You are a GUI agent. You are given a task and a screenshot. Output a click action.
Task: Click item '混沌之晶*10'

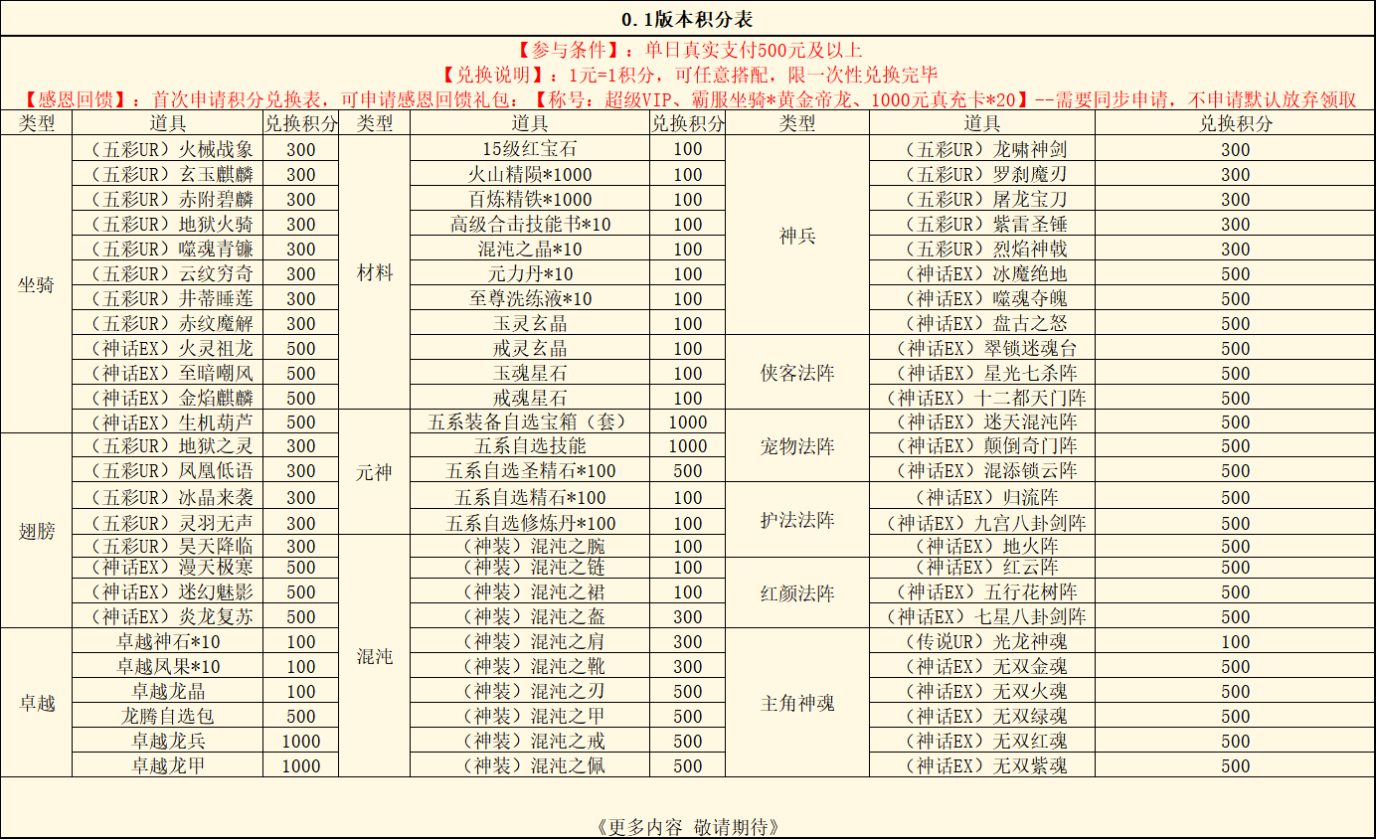click(530, 249)
